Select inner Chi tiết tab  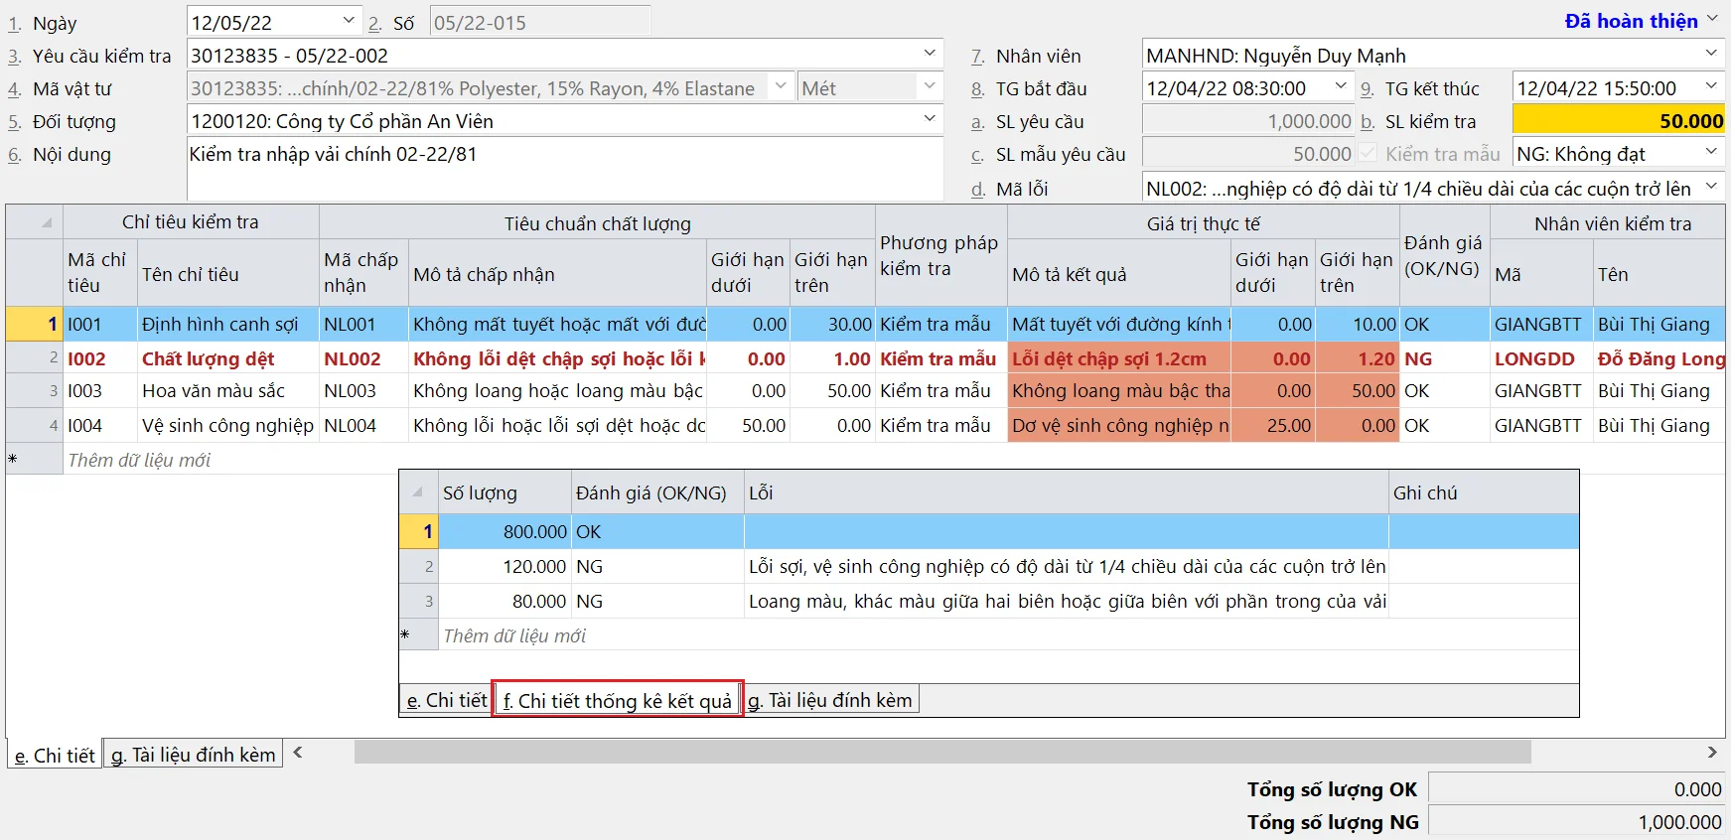tap(447, 700)
